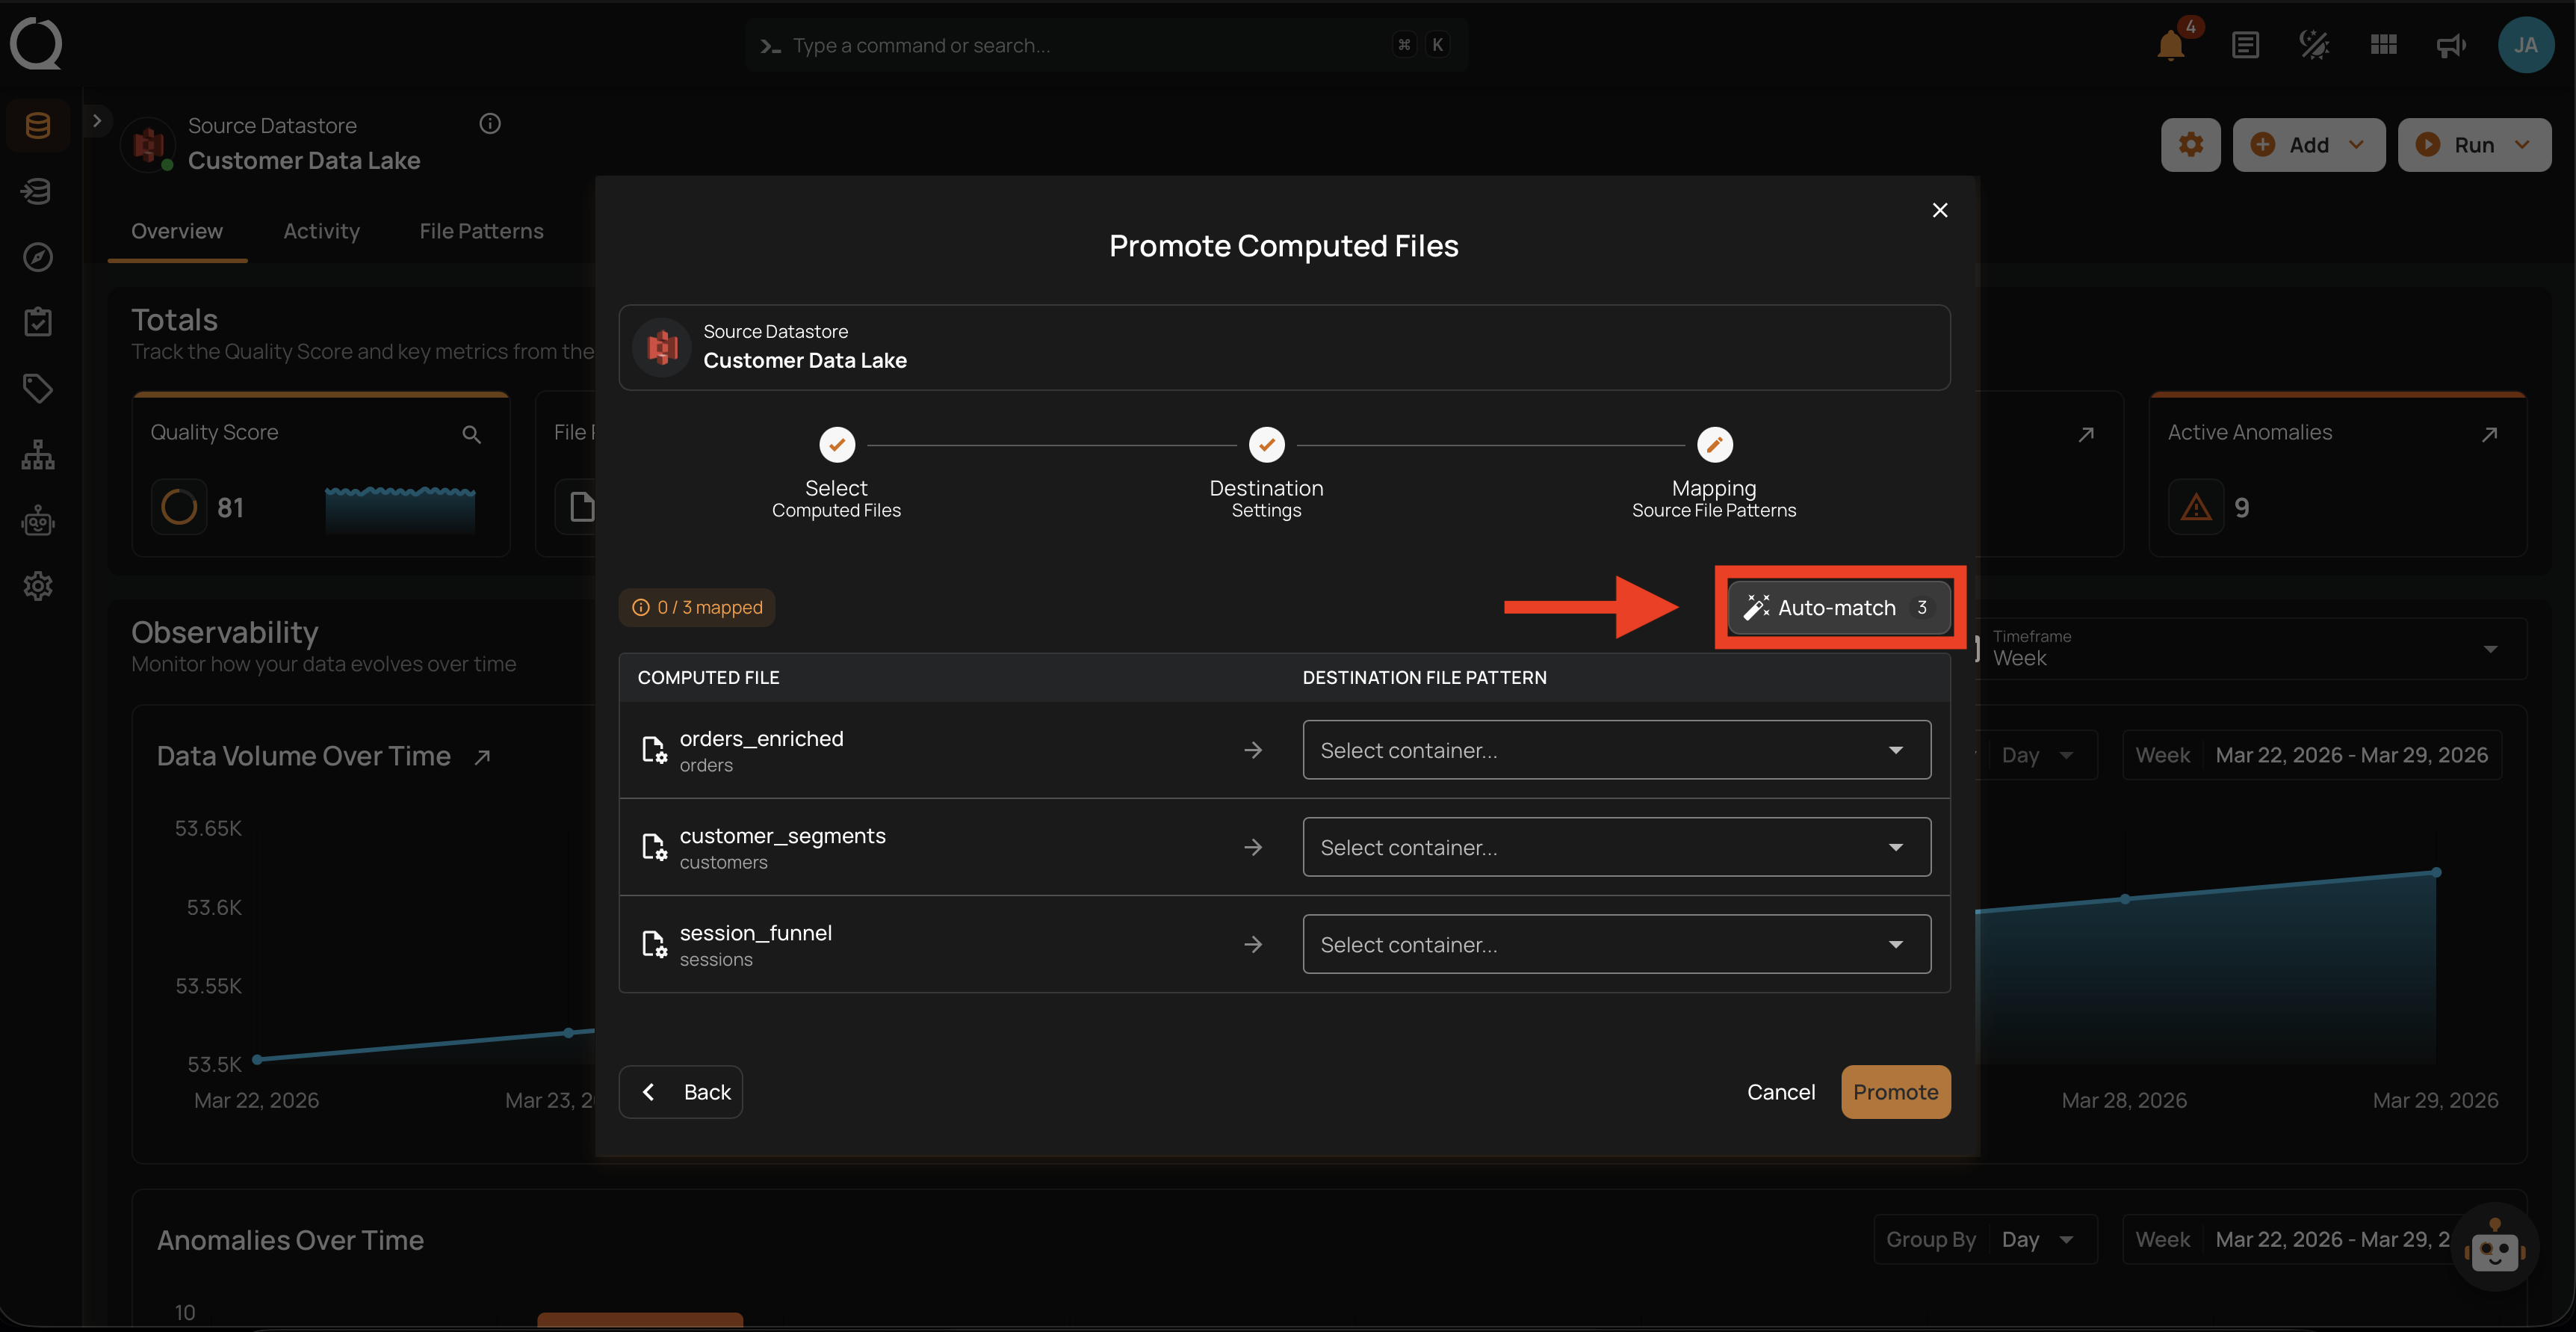Click the Quality Score value 81
Image resolution: width=2576 pixels, height=1332 pixels.
tap(230, 508)
